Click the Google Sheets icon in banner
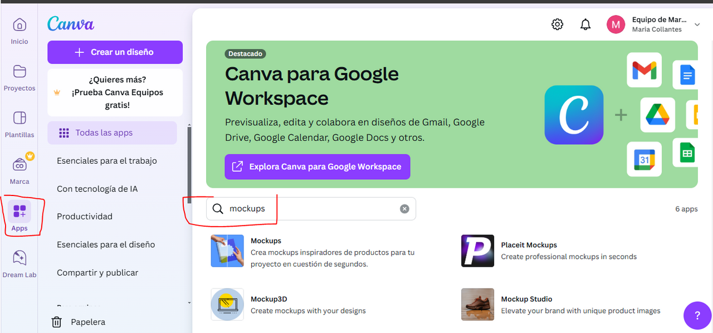The width and height of the screenshot is (713, 333). 686,152
